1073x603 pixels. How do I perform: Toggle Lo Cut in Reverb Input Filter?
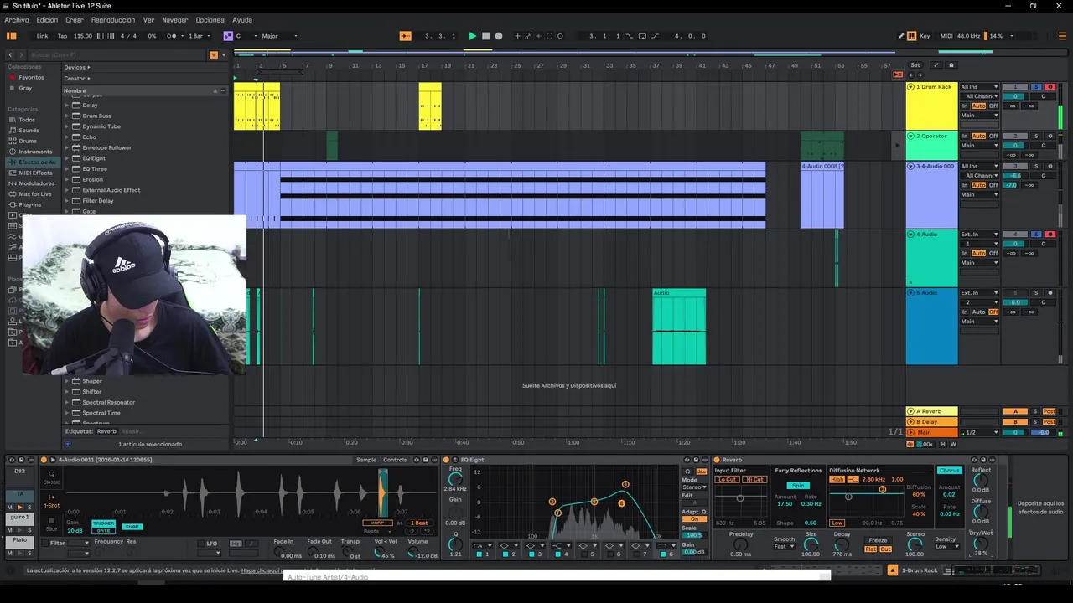coord(727,479)
